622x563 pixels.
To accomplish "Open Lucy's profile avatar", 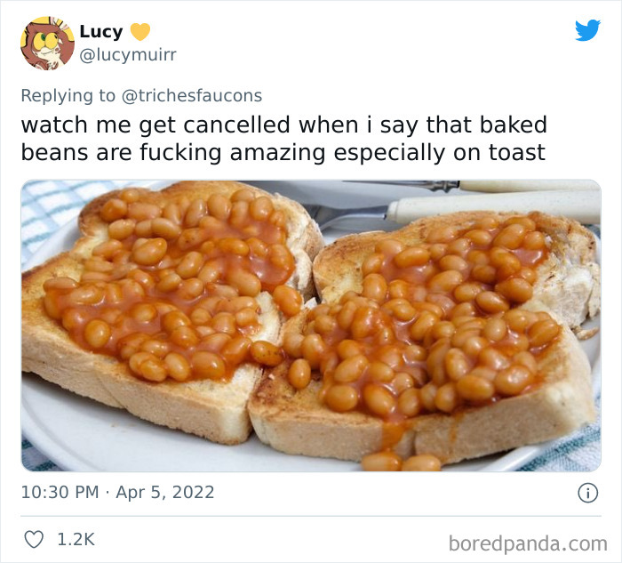I will coord(48,43).
